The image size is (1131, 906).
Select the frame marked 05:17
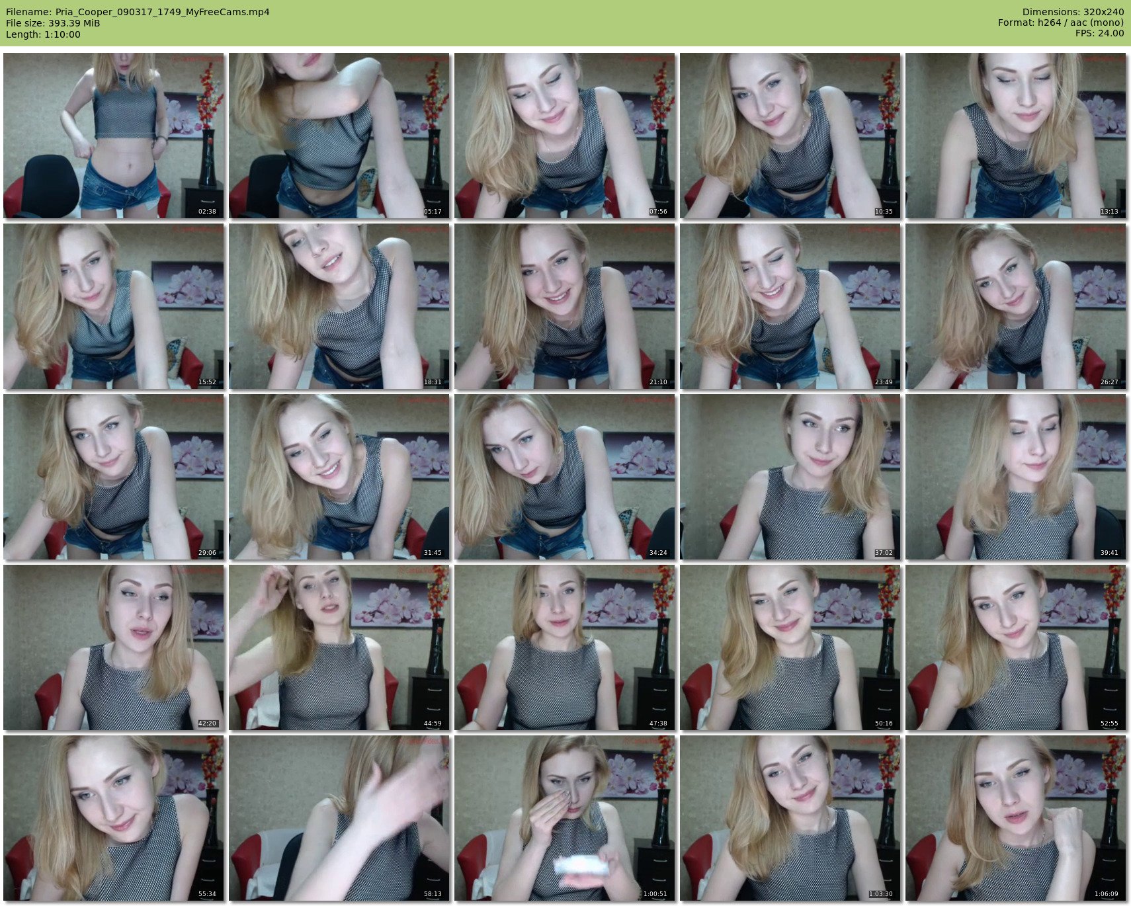tap(339, 136)
